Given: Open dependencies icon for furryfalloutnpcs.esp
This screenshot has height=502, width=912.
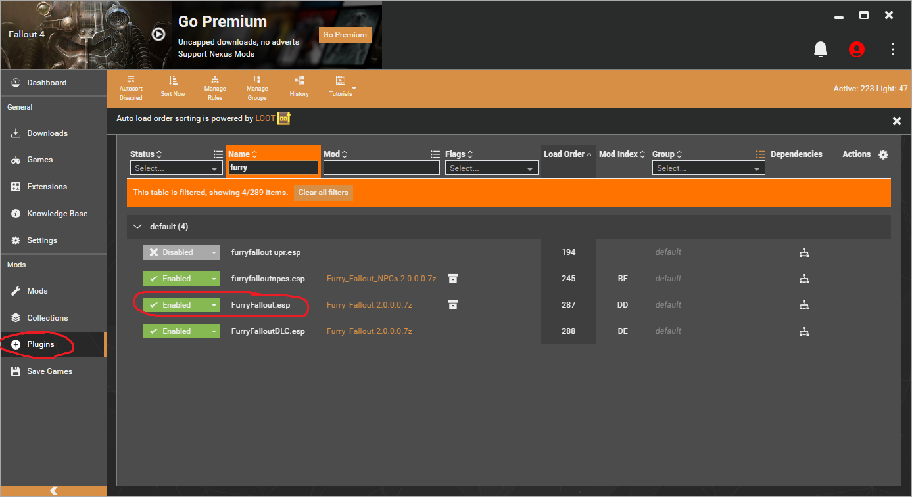Looking at the screenshot, I should pyautogui.click(x=804, y=279).
